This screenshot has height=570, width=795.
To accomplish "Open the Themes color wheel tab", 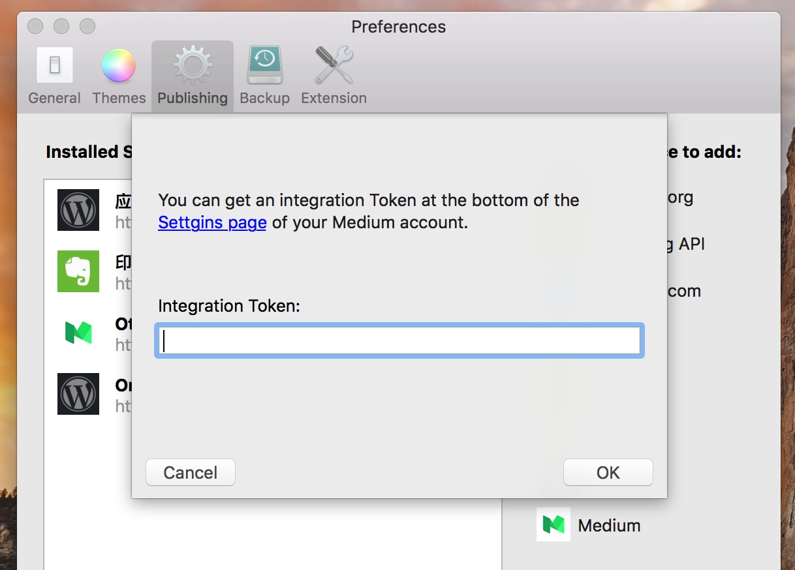I will tap(119, 76).
